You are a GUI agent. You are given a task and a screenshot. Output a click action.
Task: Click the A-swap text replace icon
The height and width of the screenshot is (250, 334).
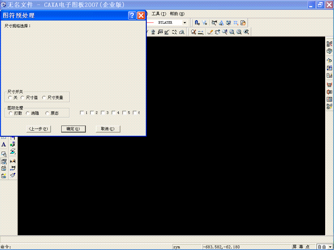(x=175, y=32)
